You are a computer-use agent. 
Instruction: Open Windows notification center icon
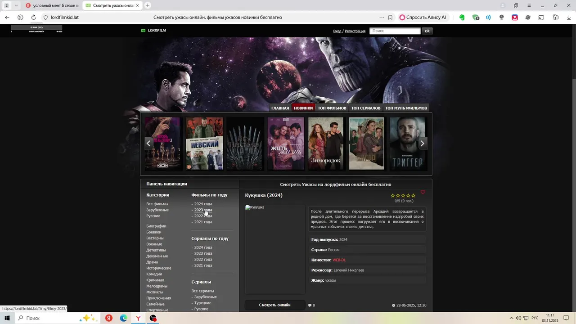pos(566,318)
